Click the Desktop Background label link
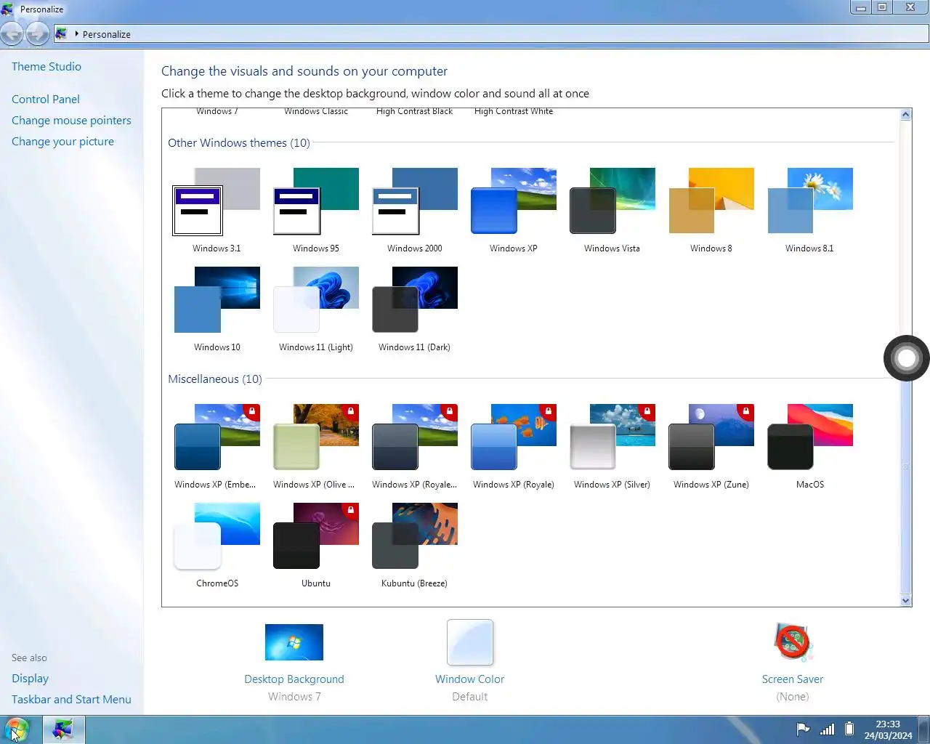The image size is (930, 744). click(x=294, y=679)
